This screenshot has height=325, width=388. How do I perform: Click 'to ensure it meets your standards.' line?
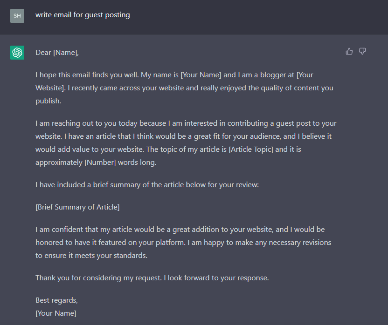point(91,256)
